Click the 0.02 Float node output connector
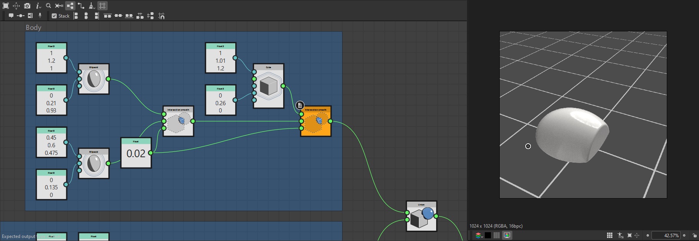 tap(151, 153)
